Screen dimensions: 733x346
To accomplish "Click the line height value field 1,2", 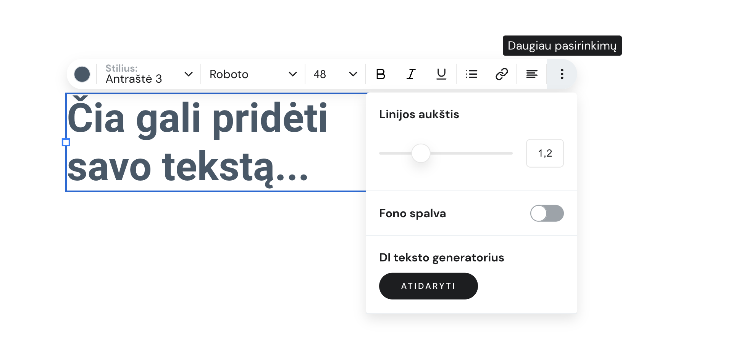I will (x=545, y=153).
